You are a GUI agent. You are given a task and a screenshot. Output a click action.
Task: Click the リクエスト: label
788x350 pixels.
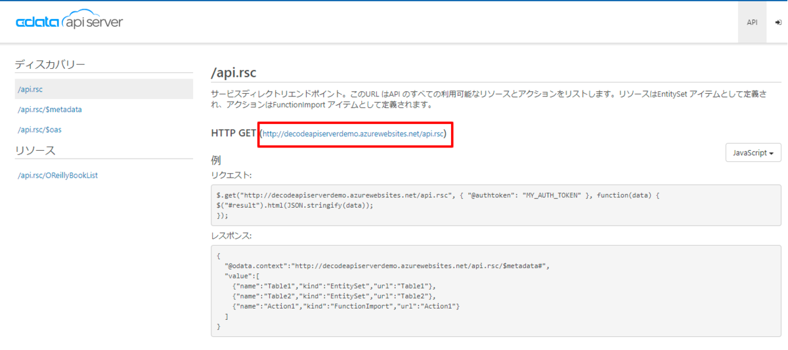click(x=232, y=175)
